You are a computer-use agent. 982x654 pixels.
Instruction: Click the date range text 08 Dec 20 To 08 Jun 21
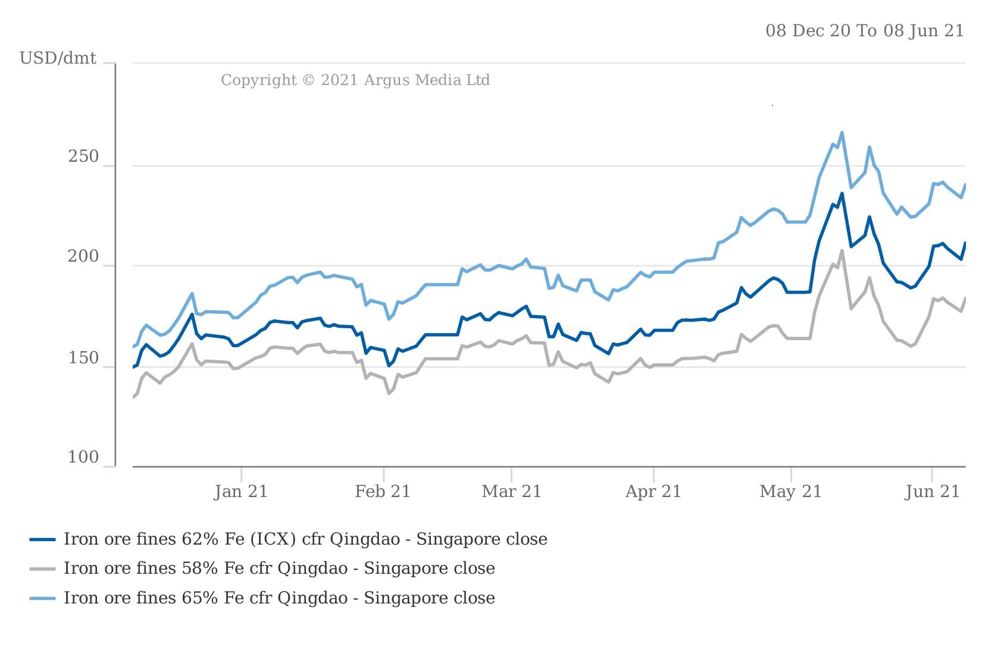coord(864,31)
